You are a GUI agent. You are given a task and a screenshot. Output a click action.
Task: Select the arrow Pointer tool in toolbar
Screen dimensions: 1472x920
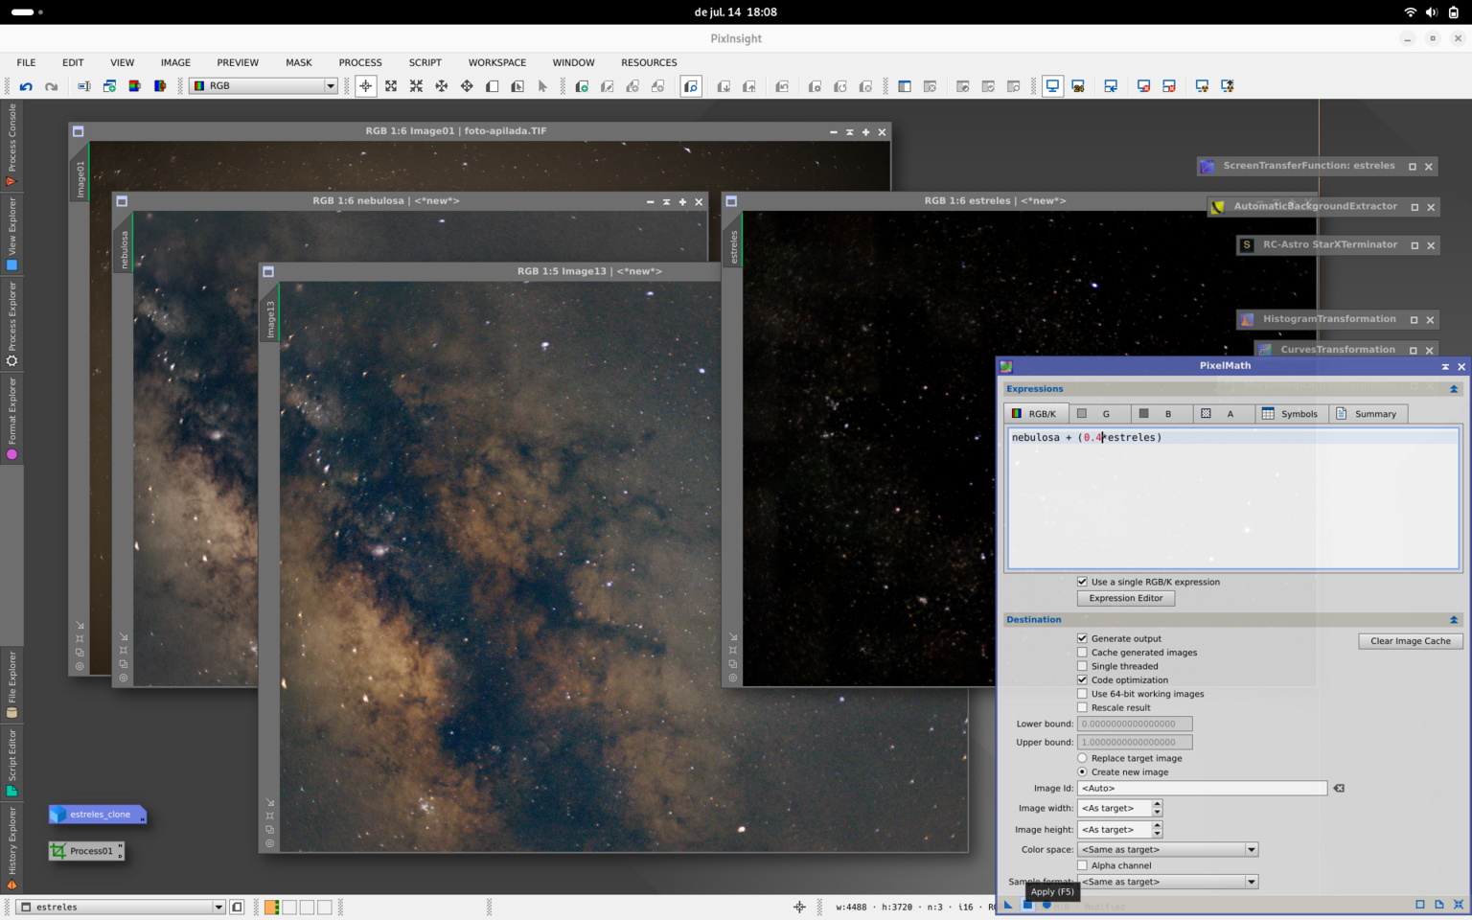(542, 86)
